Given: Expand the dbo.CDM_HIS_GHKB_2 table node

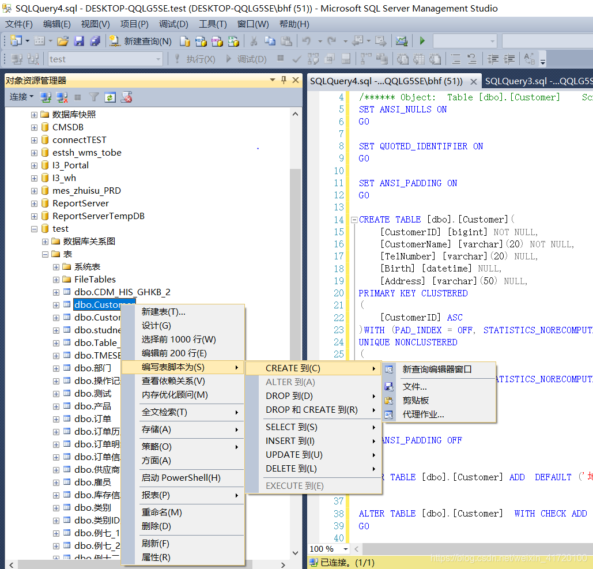Looking at the screenshot, I should pos(56,292).
